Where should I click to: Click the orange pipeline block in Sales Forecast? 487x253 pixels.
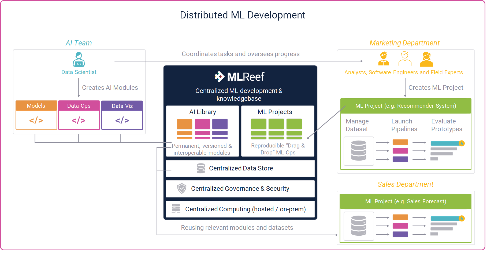400,217
